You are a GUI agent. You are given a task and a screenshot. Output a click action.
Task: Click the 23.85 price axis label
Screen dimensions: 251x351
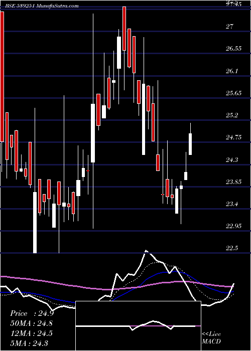[234, 182]
